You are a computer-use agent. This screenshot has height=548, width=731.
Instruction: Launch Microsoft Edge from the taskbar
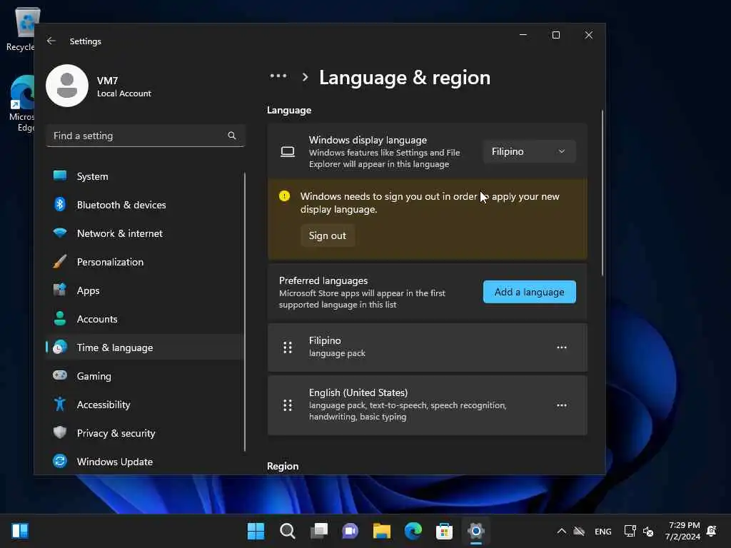[413, 531]
